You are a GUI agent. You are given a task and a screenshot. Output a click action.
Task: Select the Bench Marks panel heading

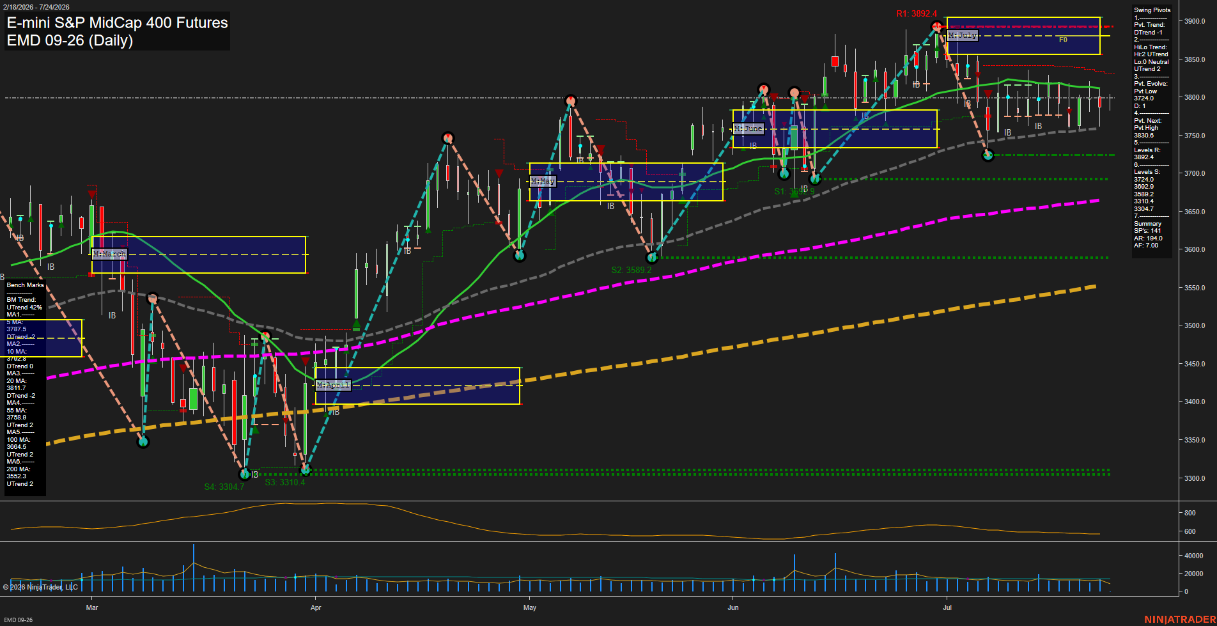coord(26,285)
